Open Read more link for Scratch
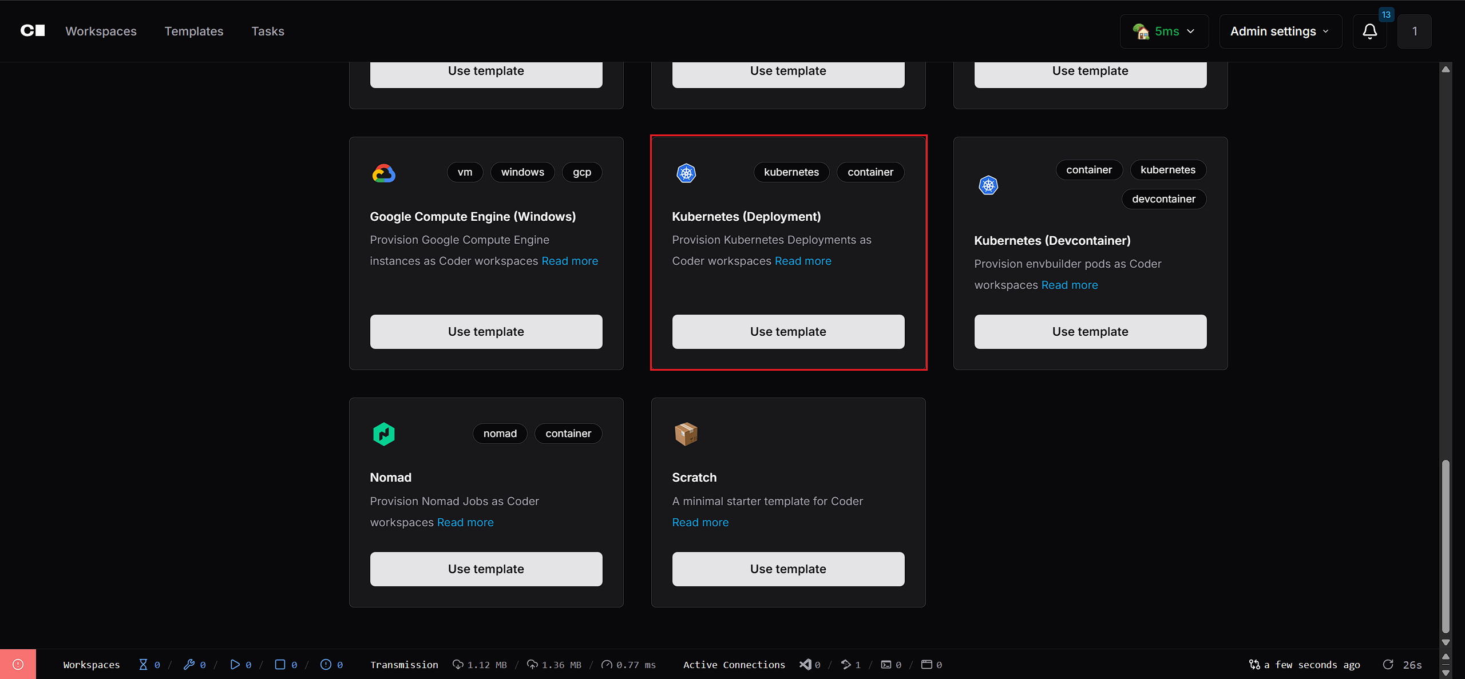Image resolution: width=1465 pixels, height=679 pixels. pyautogui.click(x=700, y=522)
